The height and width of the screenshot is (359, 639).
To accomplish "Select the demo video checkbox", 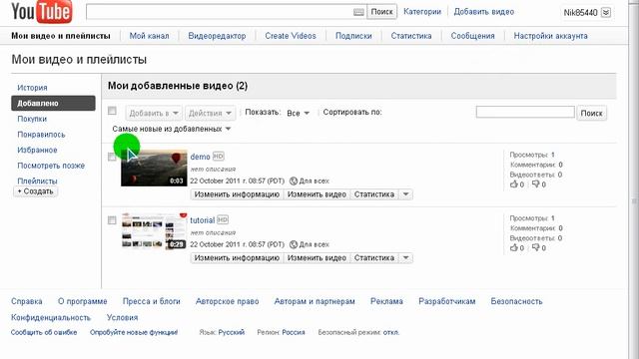I will tap(112, 157).
